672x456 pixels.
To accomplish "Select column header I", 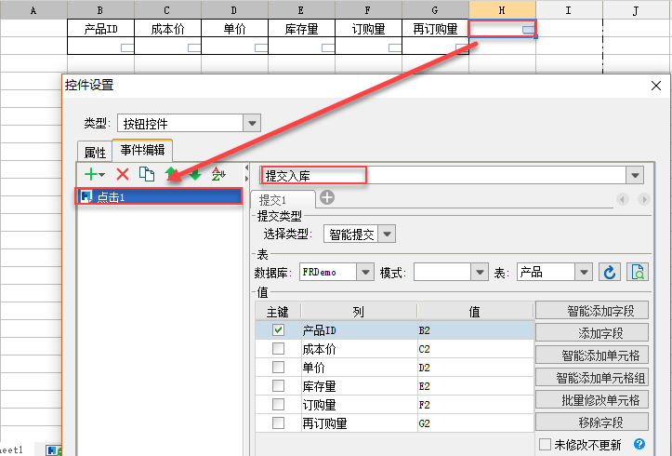I will point(569,10).
